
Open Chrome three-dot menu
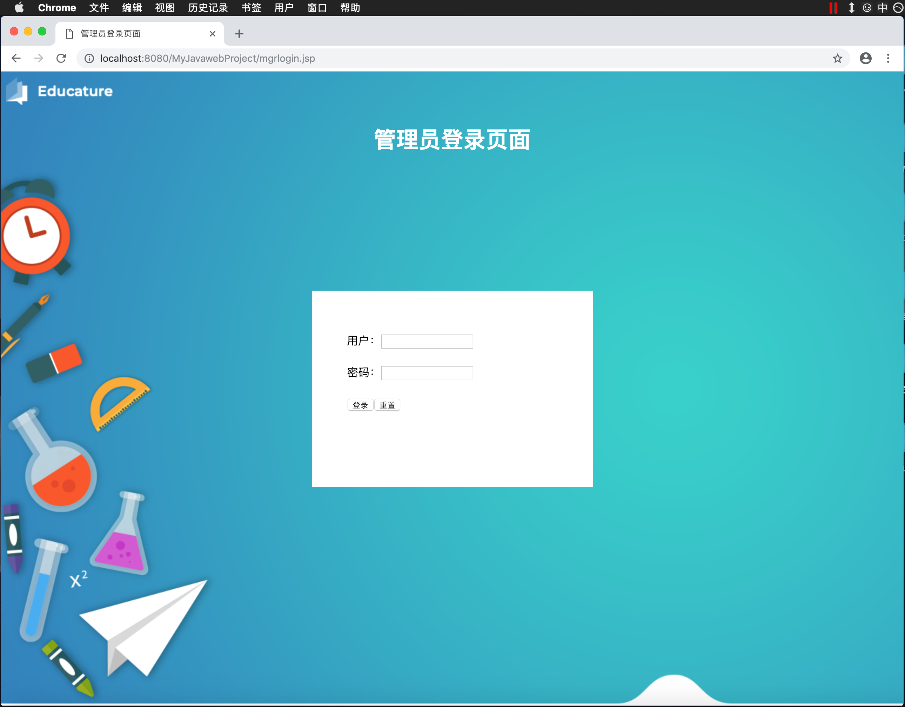coord(887,59)
